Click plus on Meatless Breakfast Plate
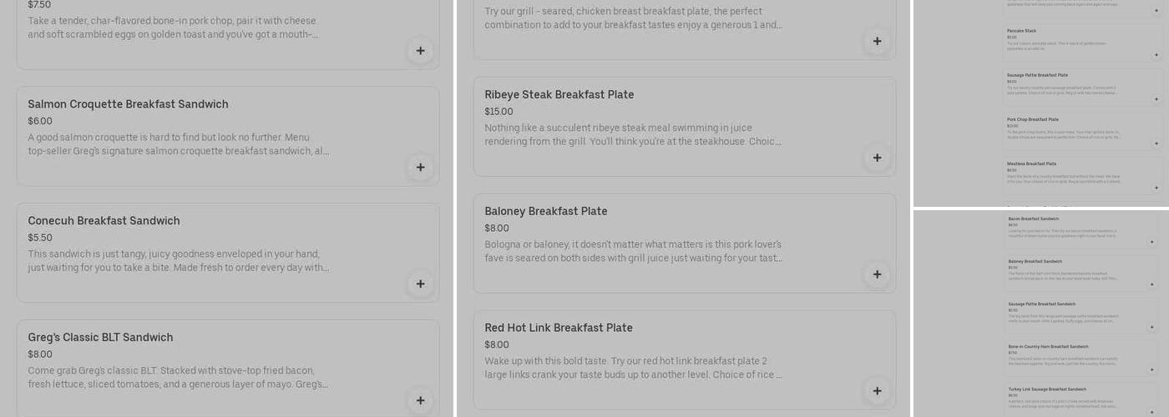 (x=1156, y=188)
